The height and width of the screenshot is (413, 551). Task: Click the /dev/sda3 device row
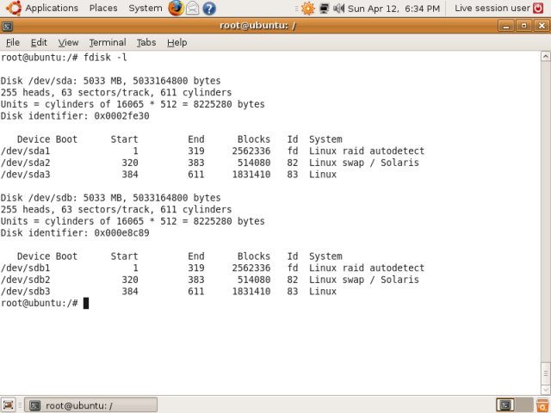pyautogui.click(x=169, y=174)
